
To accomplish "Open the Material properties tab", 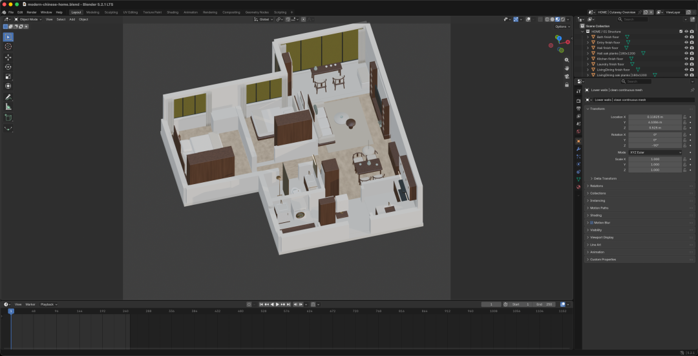I will 578,187.
